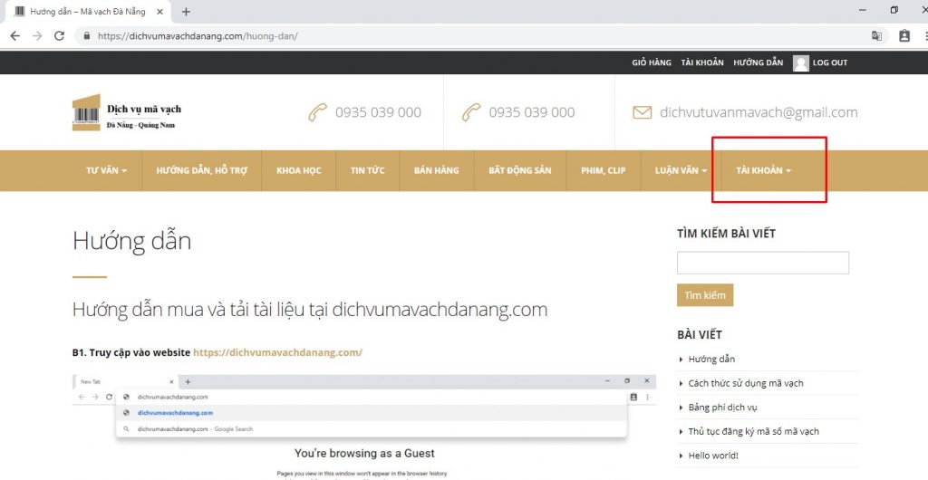This screenshot has width=928, height=480.
Task: Select BẤT ĐỘNG SẢN in navigation bar
Action: click(x=520, y=170)
